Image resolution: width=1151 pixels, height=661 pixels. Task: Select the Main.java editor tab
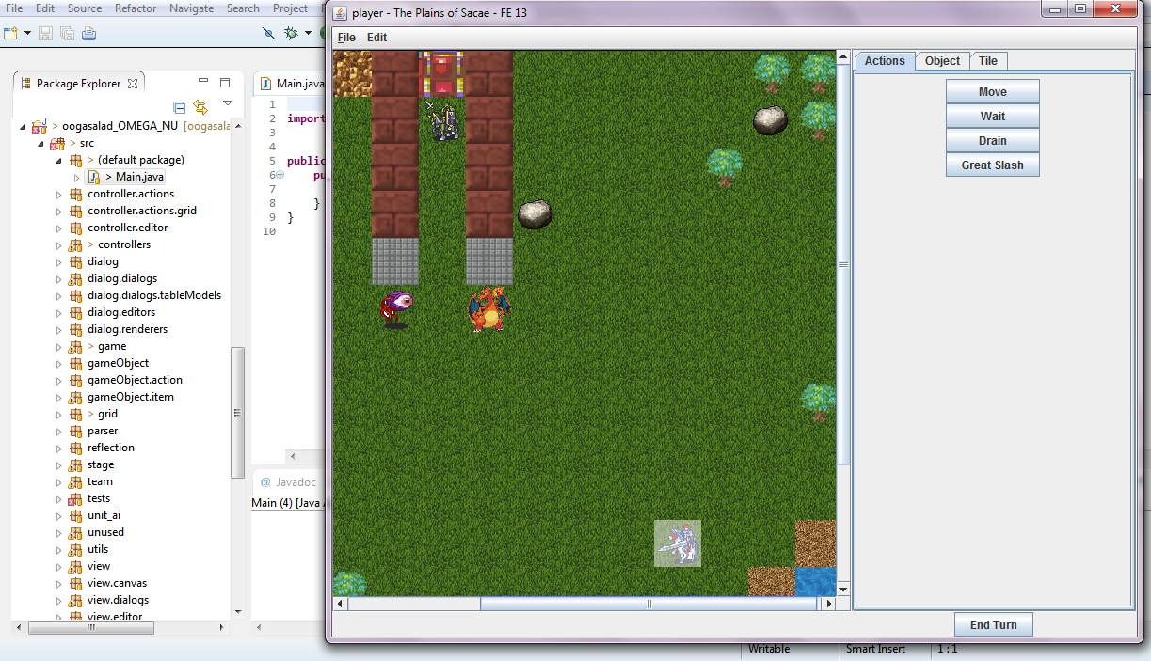pyautogui.click(x=292, y=84)
